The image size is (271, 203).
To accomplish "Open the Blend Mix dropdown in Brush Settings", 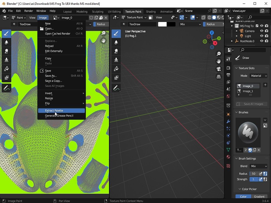I will tap(259, 166).
